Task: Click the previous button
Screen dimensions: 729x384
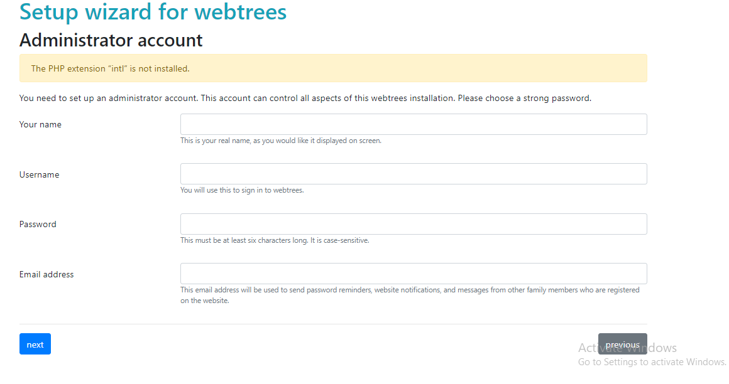Action: pyautogui.click(x=622, y=344)
